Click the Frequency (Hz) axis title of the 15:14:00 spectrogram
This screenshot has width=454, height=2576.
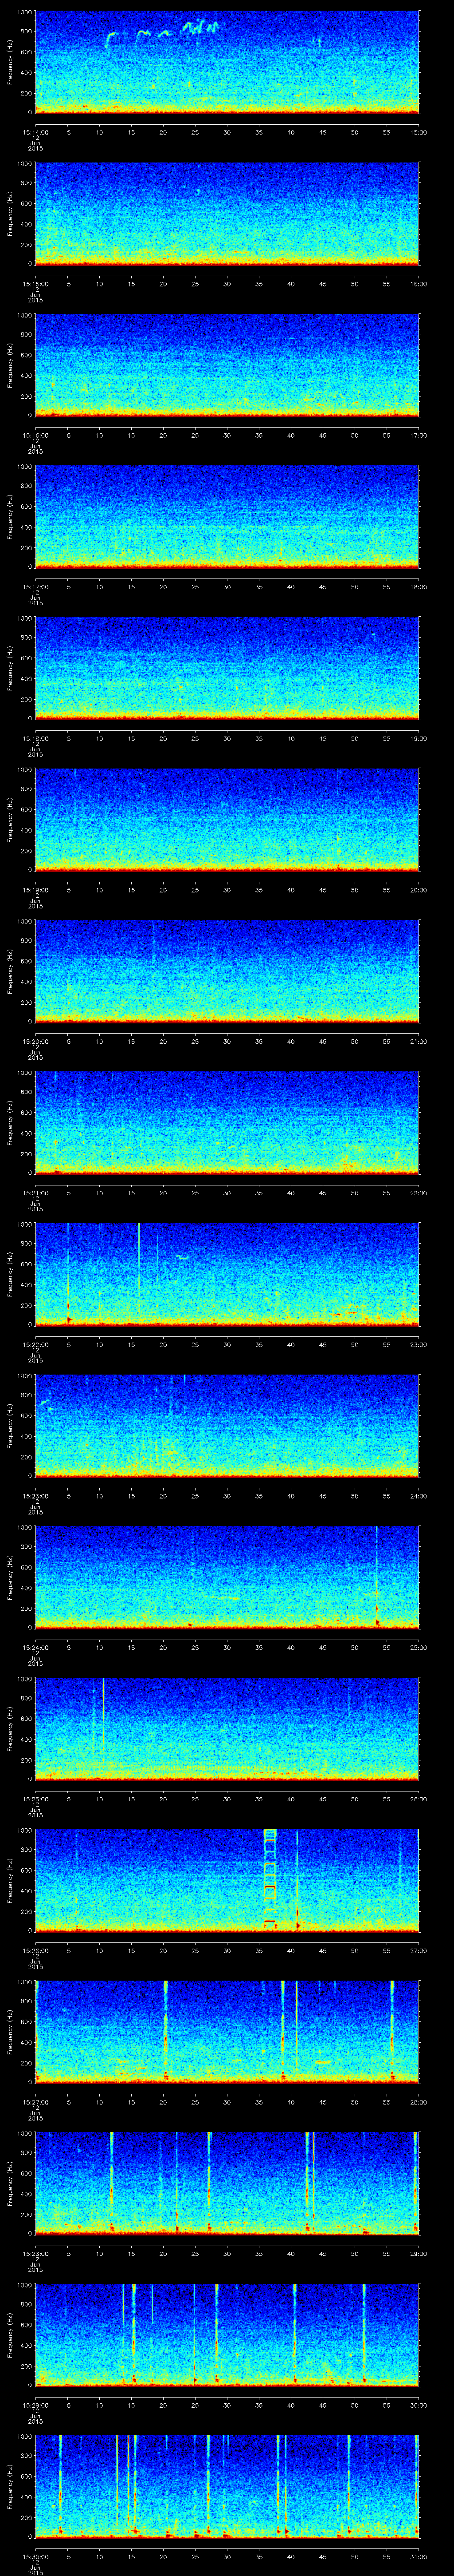point(10,62)
